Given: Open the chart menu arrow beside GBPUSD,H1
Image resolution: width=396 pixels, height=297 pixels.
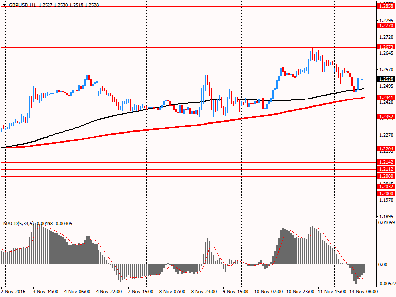Looking at the screenshot, I should click(x=4, y=5).
